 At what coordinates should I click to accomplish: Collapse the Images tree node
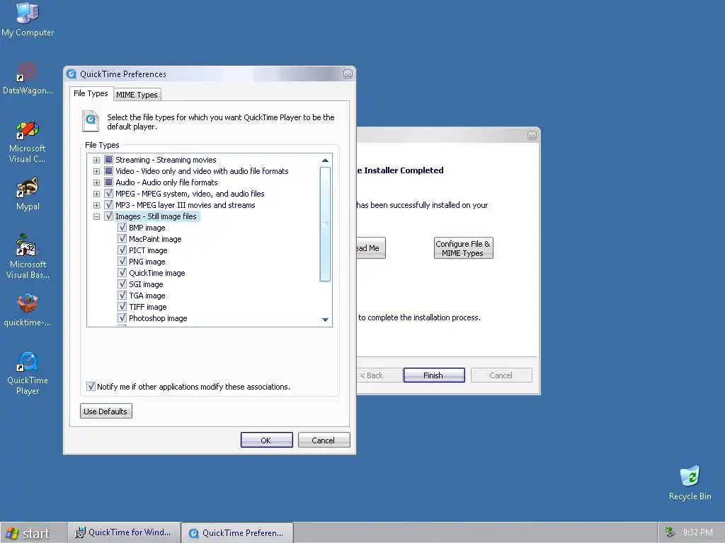pos(96,216)
